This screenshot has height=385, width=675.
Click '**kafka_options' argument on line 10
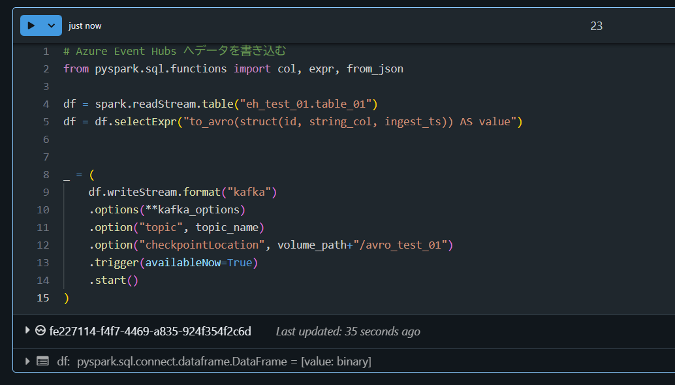(x=193, y=209)
